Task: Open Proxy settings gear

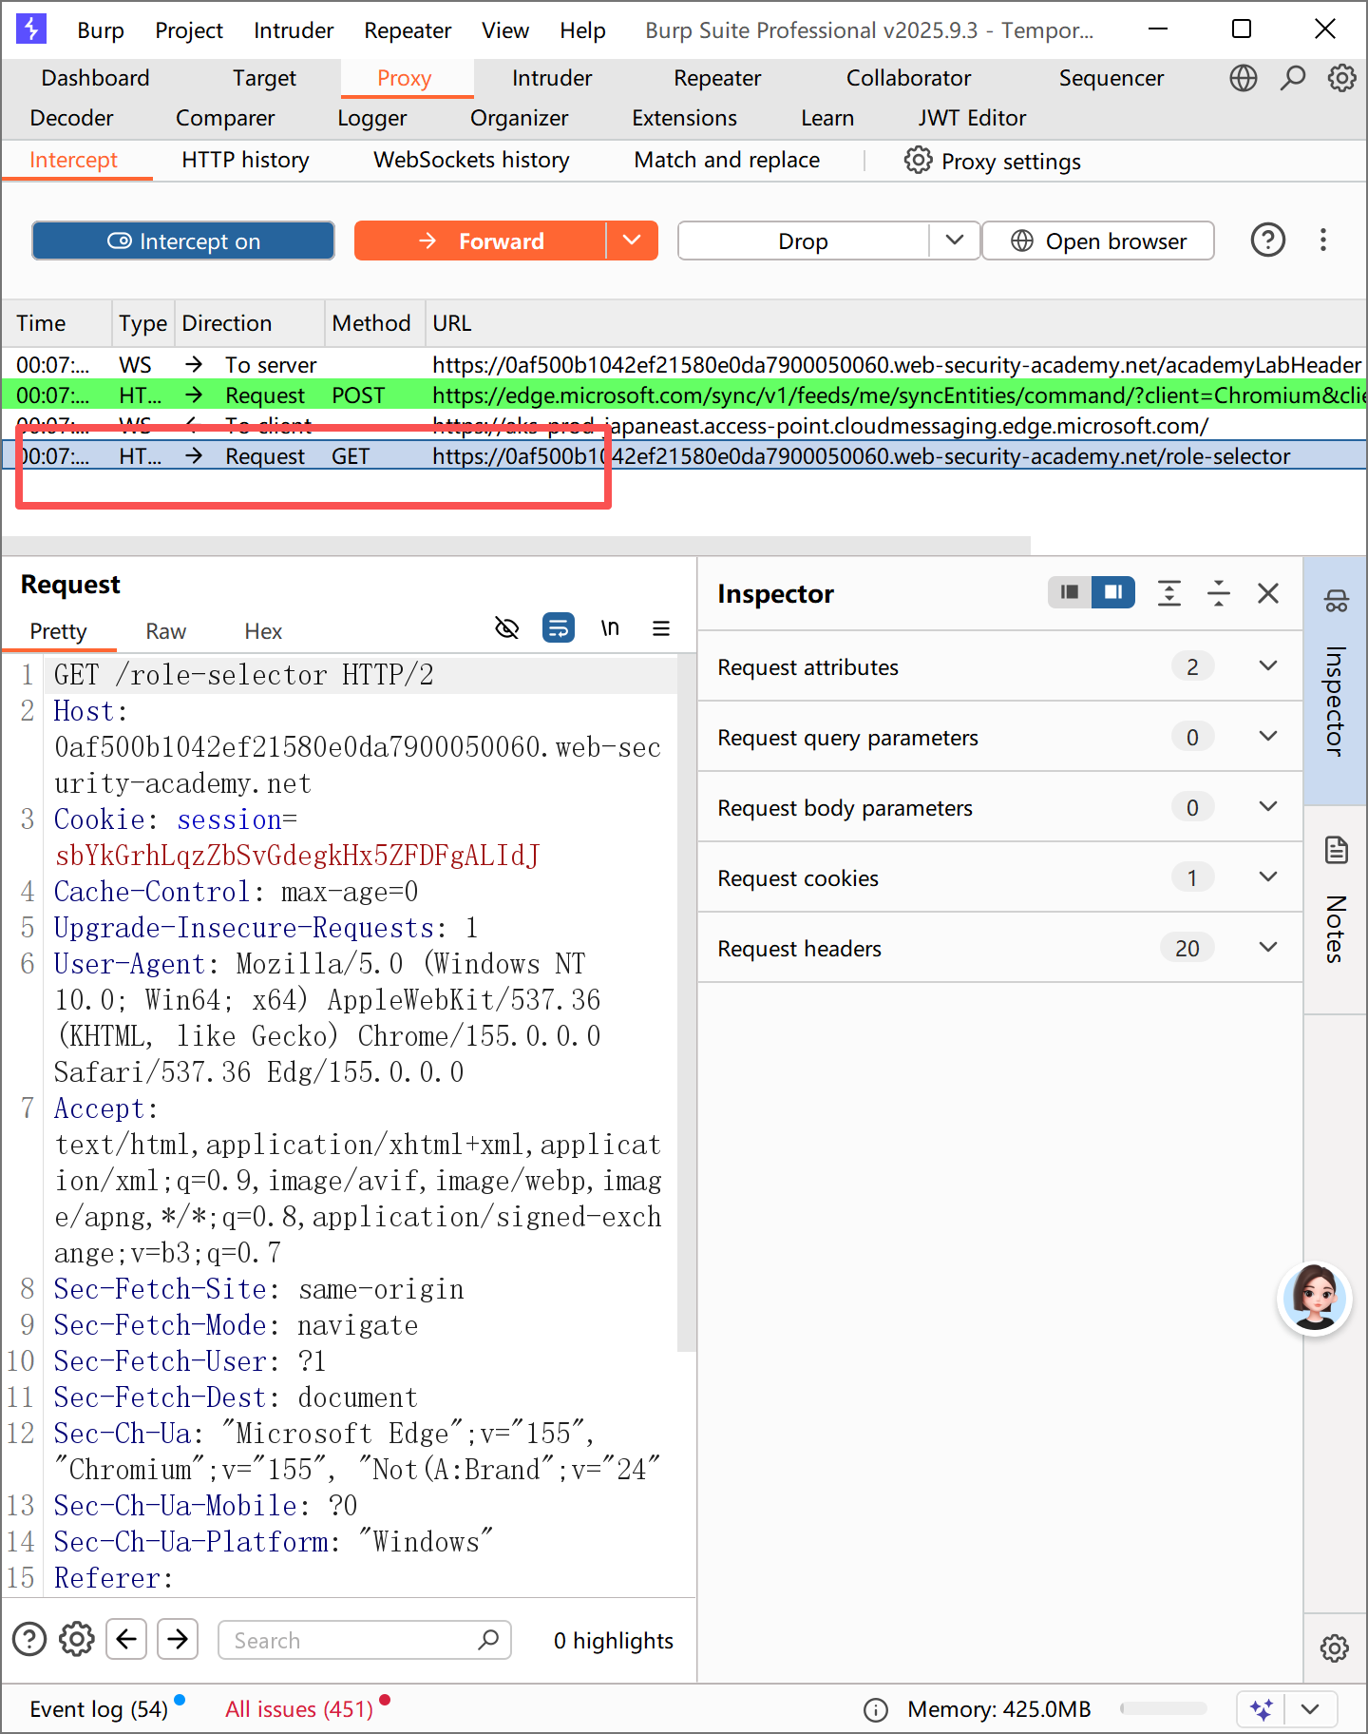Action: [x=918, y=160]
